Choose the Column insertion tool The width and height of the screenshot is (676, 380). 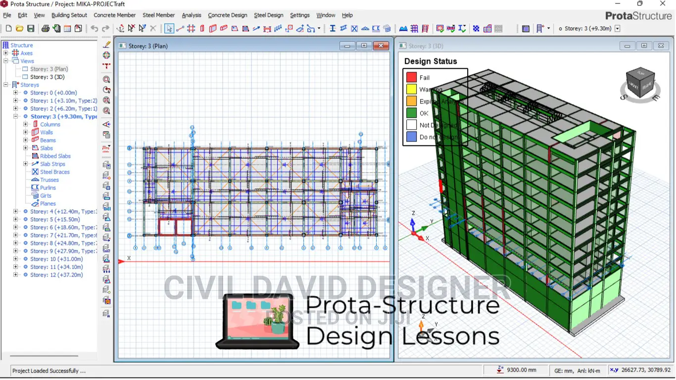pyautogui.click(x=202, y=29)
